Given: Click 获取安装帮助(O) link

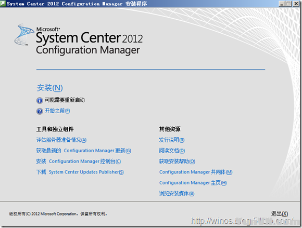Looking at the screenshot, I should [x=177, y=162].
